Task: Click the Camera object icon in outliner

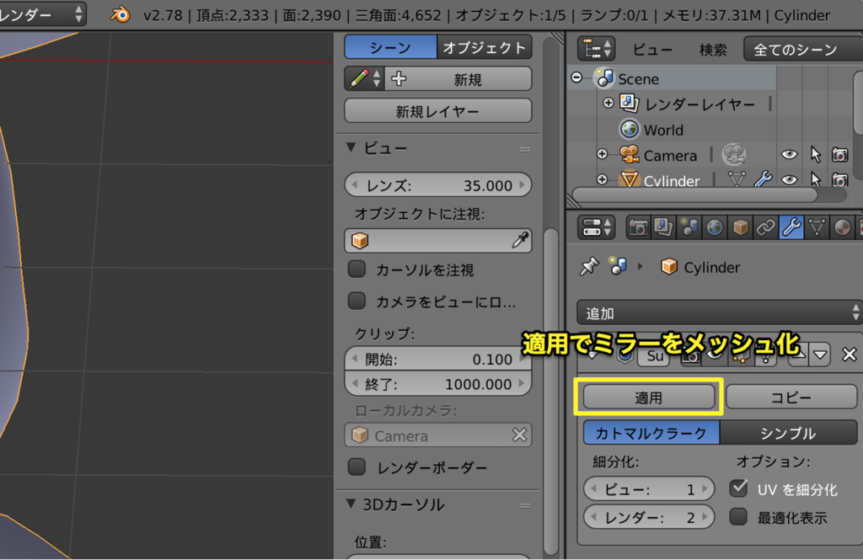Action: click(629, 155)
